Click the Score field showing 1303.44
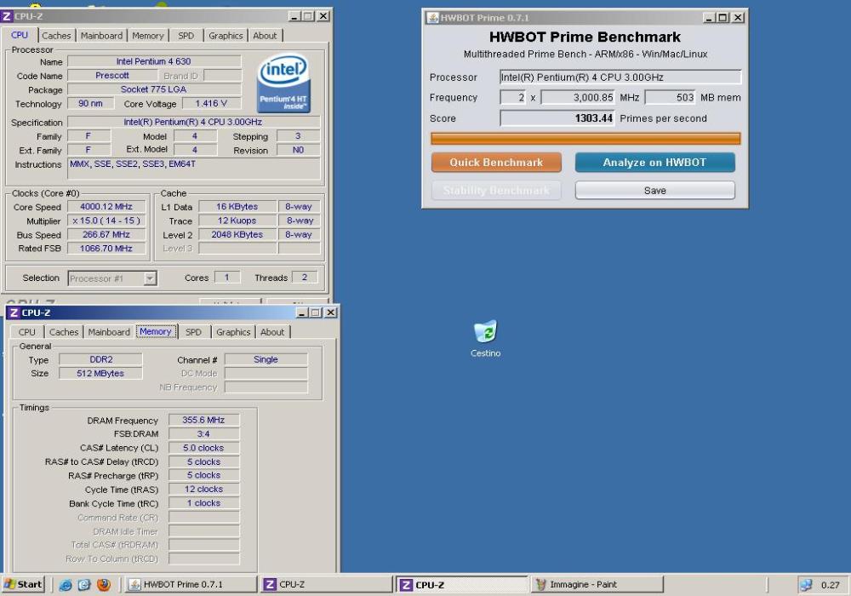Image resolution: width=851 pixels, height=596 pixels. 557,118
